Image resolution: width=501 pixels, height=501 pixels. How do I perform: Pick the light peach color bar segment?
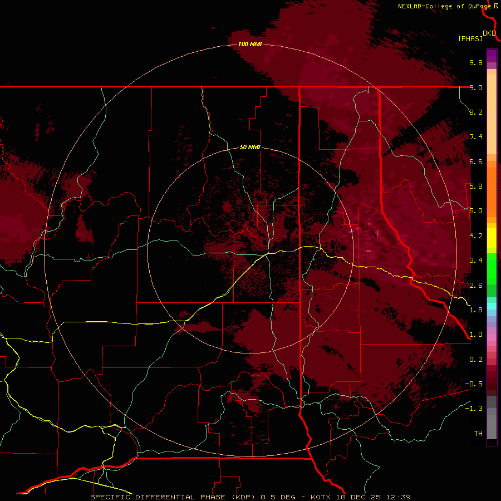[492, 114]
